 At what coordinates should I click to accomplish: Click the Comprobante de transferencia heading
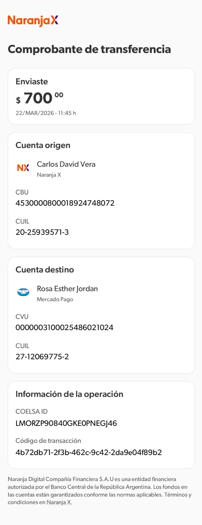(89, 49)
